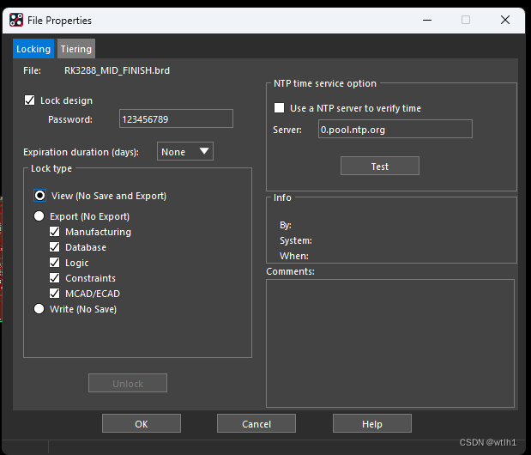531x455 pixels.
Task: Enable Use a NTP server checkbox
Action: click(279, 108)
